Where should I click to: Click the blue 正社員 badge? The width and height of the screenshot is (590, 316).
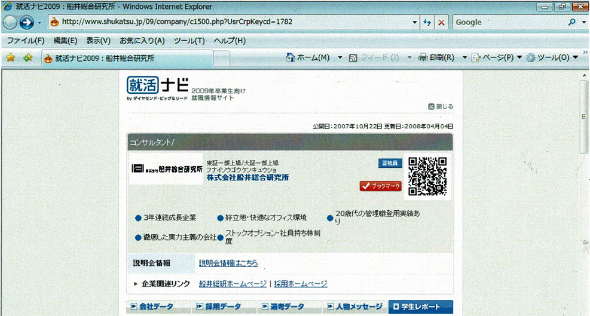click(390, 163)
